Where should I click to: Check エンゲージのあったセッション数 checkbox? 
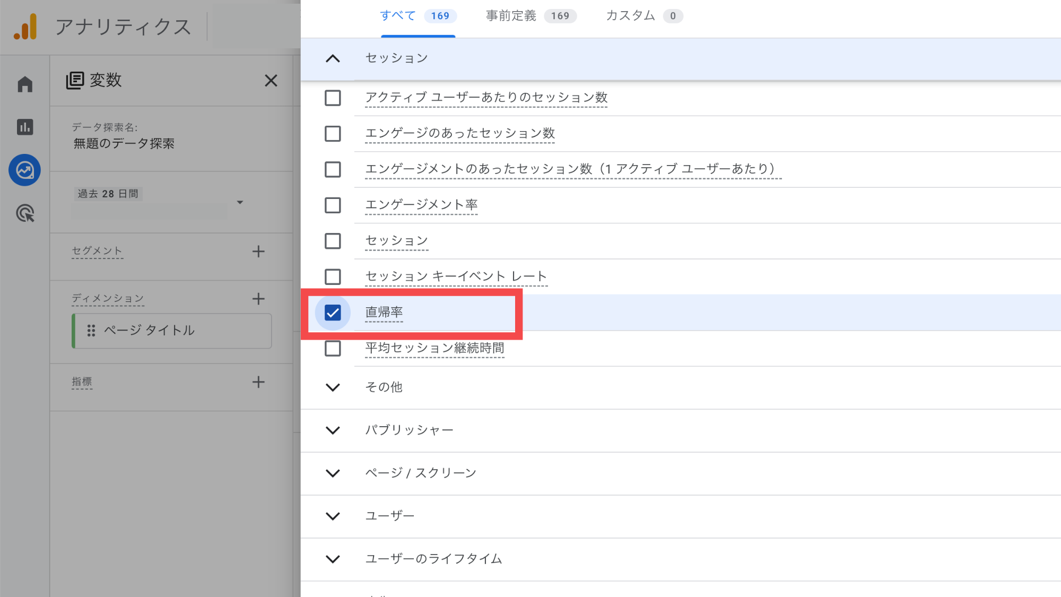pyautogui.click(x=333, y=134)
